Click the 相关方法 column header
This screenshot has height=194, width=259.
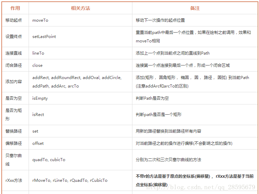point(80,8)
